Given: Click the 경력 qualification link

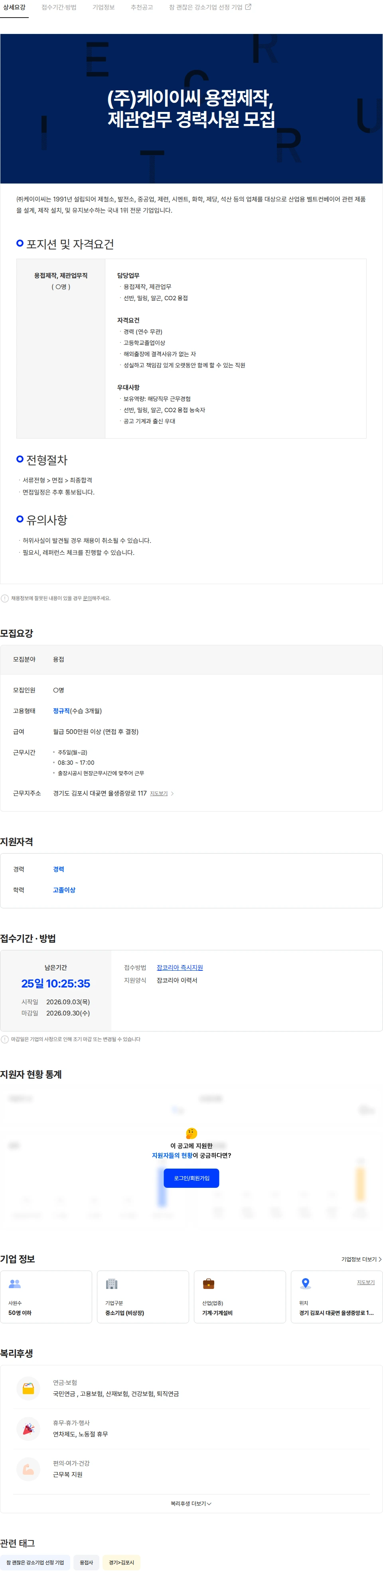Looking at the screenshot, I should [x=59, y=869].
